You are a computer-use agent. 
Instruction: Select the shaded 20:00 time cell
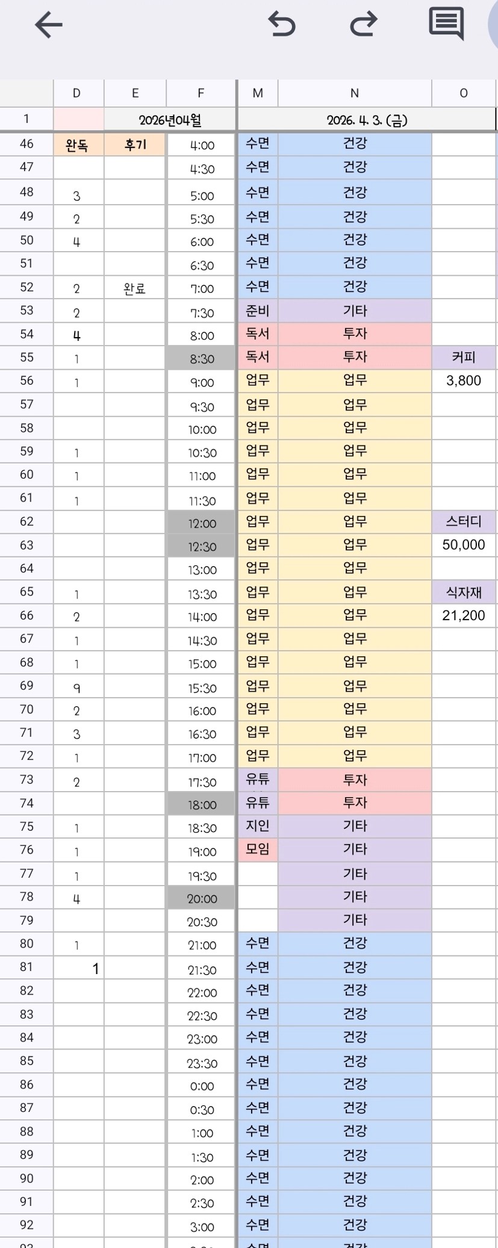[202, 899]
